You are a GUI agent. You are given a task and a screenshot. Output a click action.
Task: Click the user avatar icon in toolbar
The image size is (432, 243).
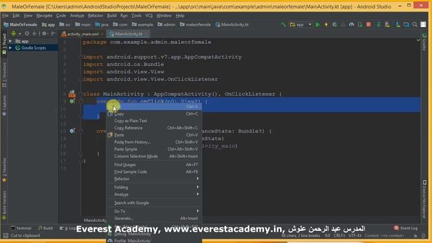[423, 24]
